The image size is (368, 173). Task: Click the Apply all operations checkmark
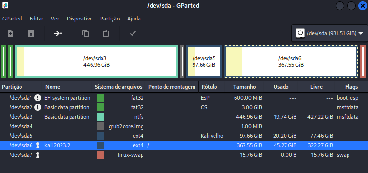[x=133, y=33]
